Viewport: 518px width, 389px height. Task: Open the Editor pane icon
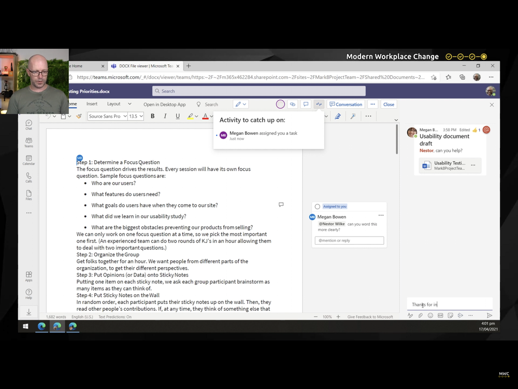[338, 116]
